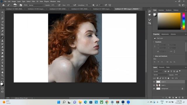
Task: Switch to the Adjustments tab
Action: pyautogui.click(x=165, y=34)
